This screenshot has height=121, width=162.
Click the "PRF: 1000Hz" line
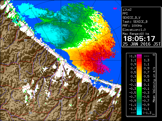(132, 26)
